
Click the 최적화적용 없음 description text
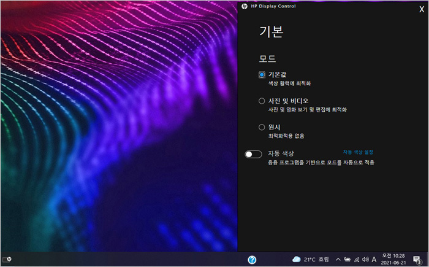[x=286, y=136]
